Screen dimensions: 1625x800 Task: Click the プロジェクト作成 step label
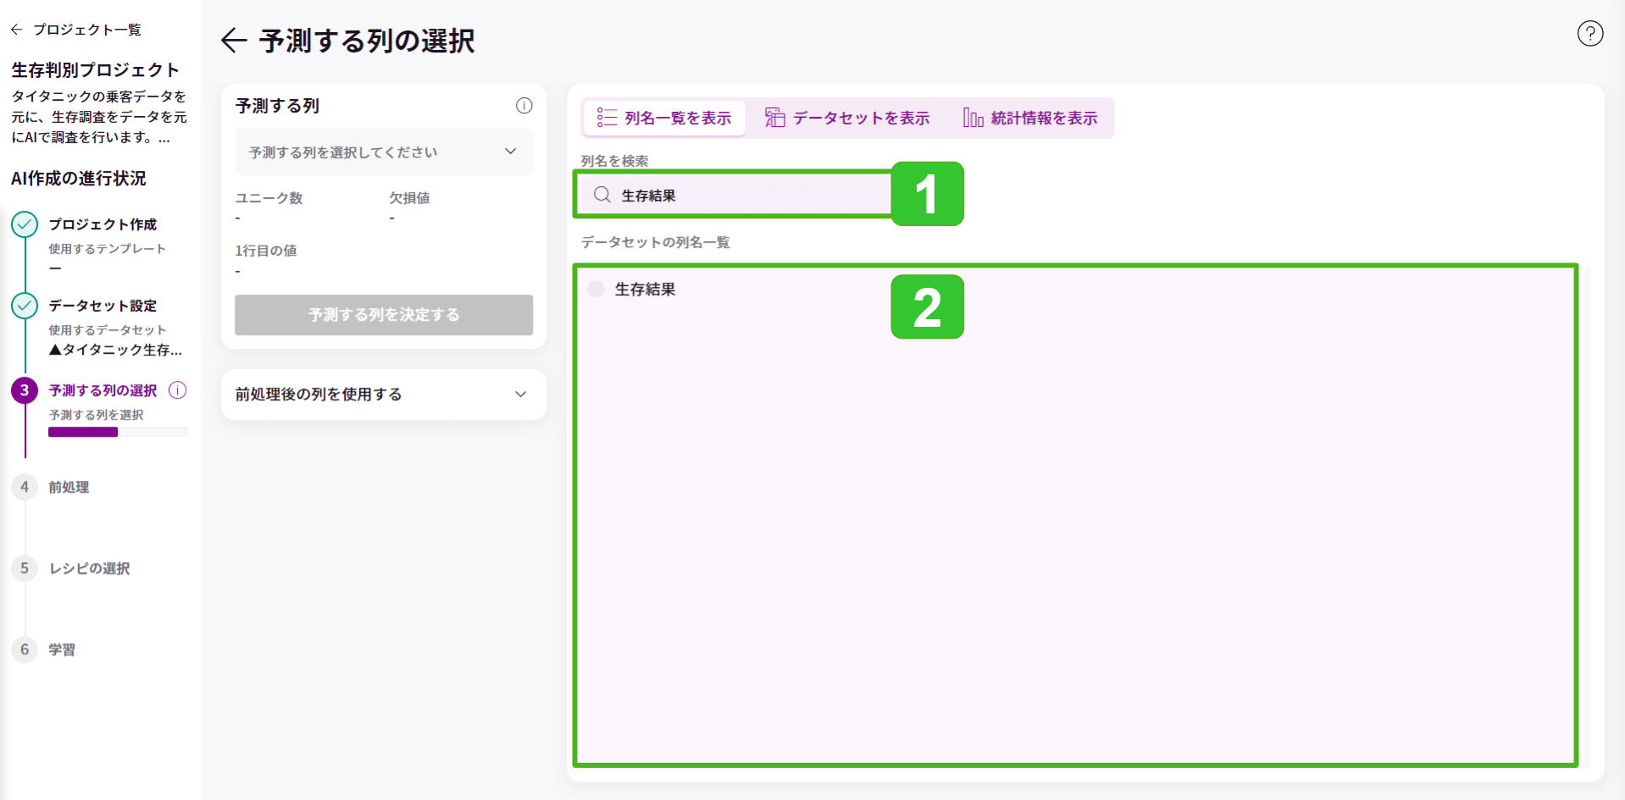tap(103, 224)
